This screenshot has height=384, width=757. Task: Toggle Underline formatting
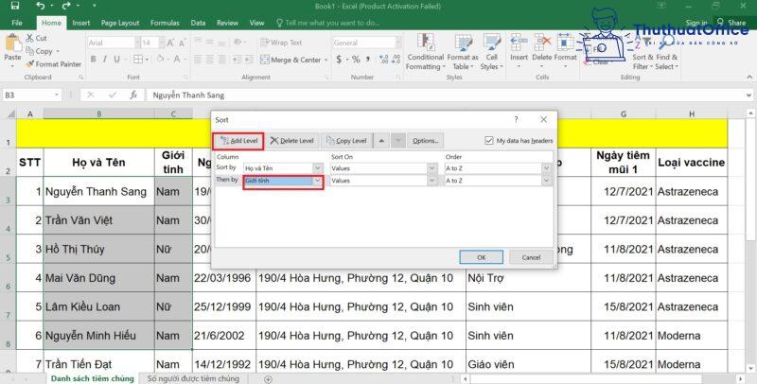[x=116, y=59]
